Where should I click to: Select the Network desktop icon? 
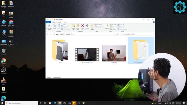pyautogui.click(x=4, y=23)
